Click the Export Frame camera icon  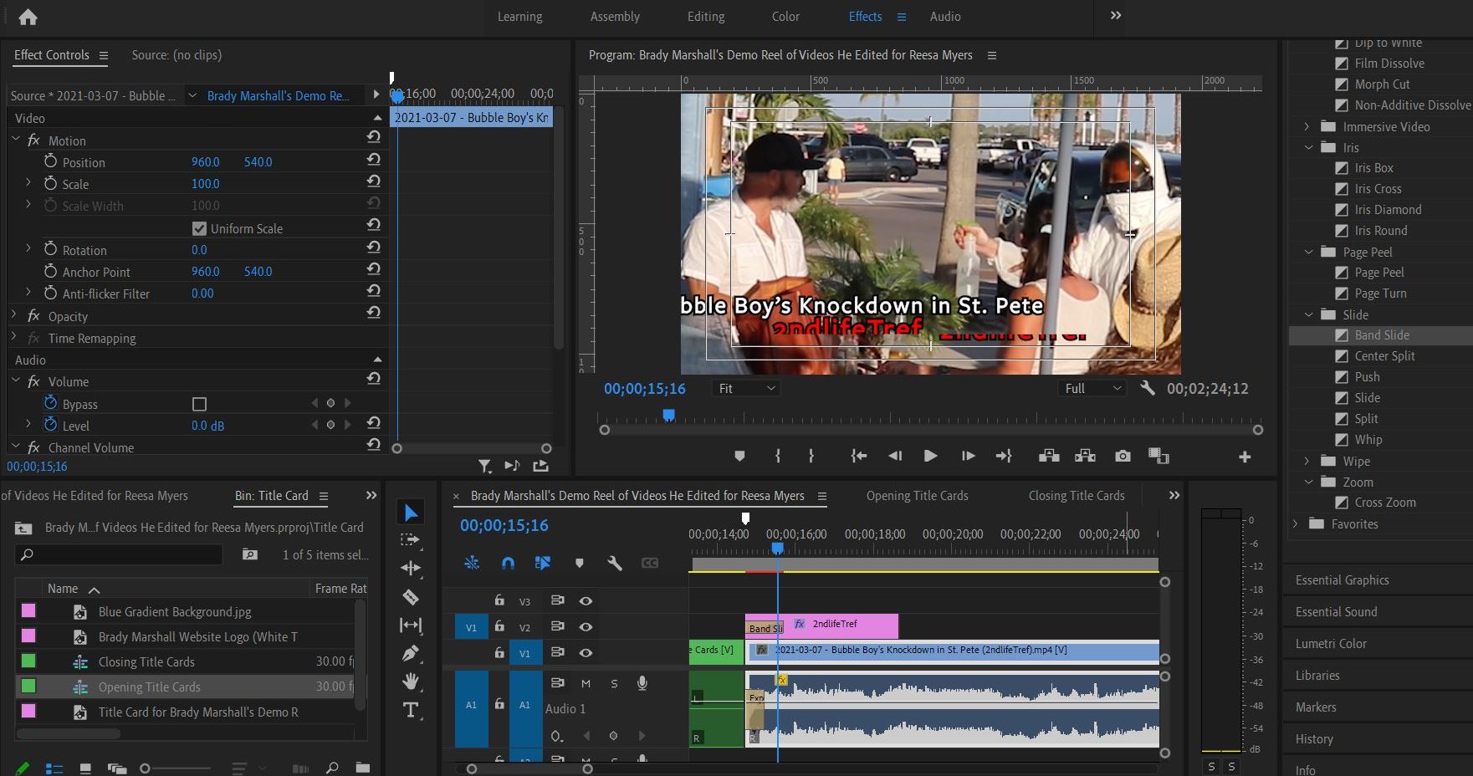[x=1123, y=456]
